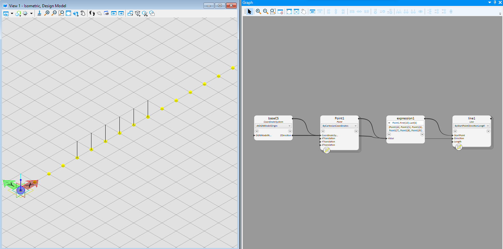
Task: Go to previous Graph view
Action: (x=313, y=12)
